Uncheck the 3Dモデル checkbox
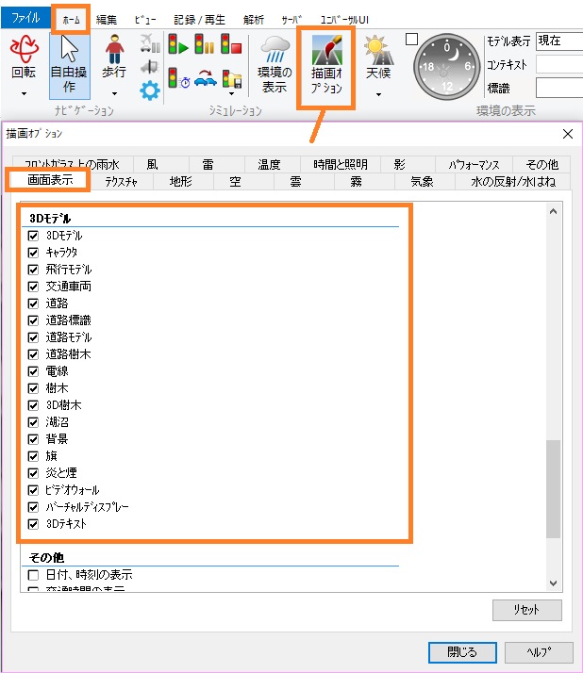The height and width of the screenshot is (673, 583). [x=33, y=236]
